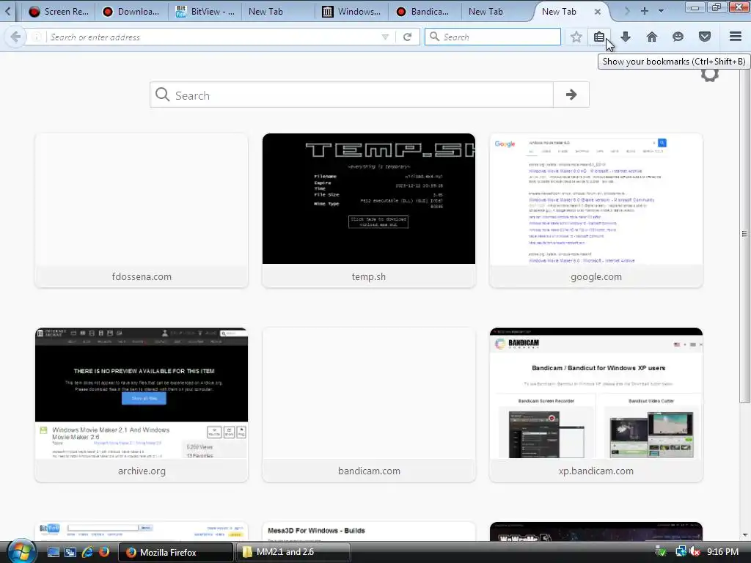751x563 pixels.
Task: Show your bookmarks list icon
Action: click(x=599, y=37)
